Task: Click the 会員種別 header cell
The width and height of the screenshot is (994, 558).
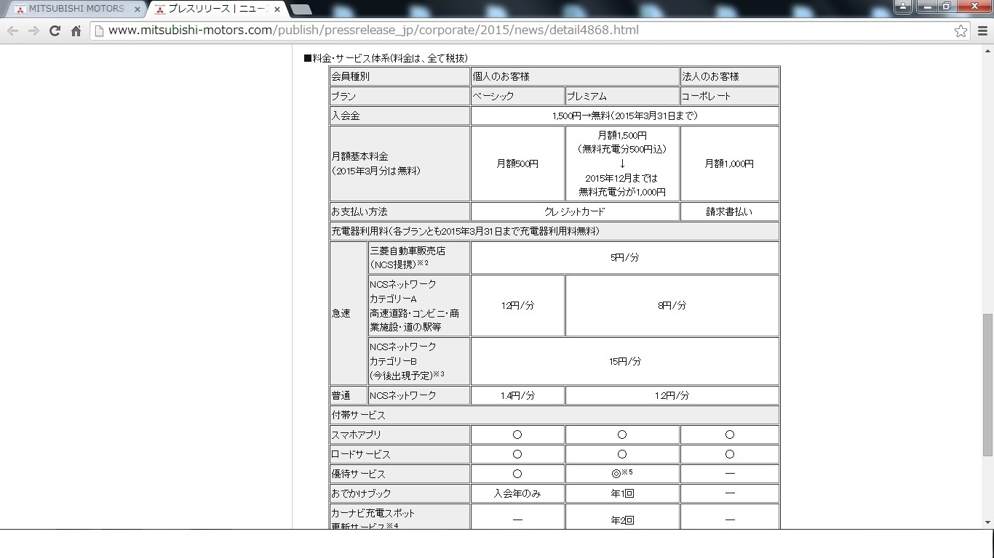Action: pyautogui.click(x=399, y=76)
